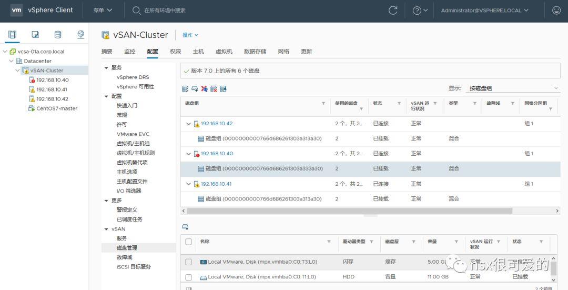
Task: Click the fifth disk group toolbar icon
Action: [x=223, y=89]
